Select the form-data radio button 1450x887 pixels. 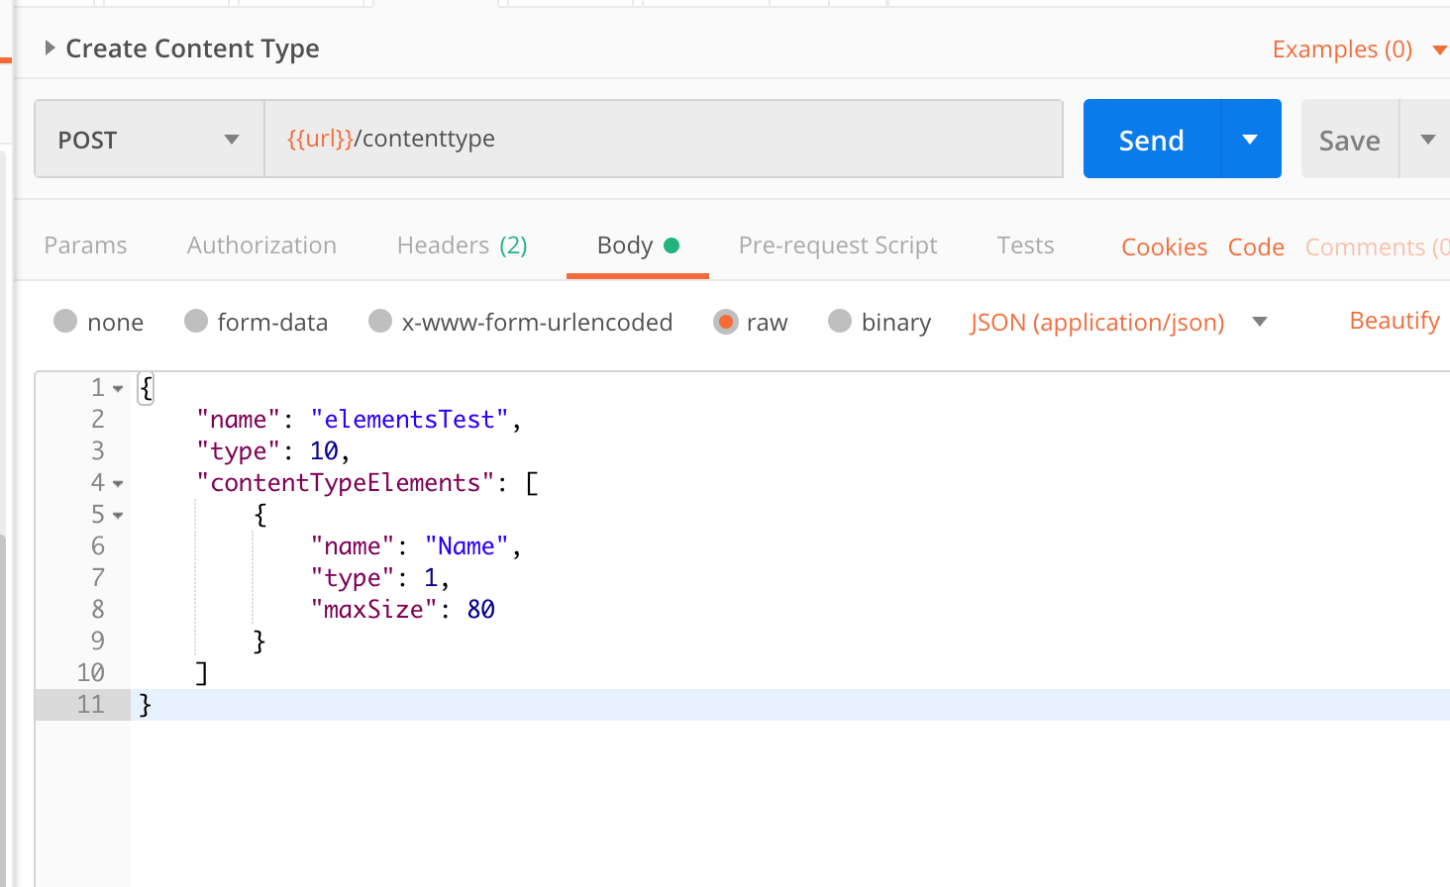click(196, 322)
